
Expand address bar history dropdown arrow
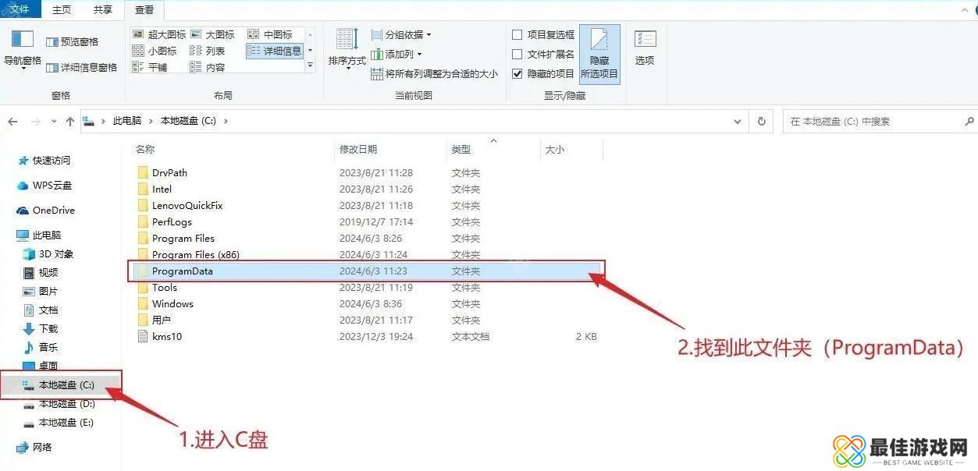click(738, 122)
